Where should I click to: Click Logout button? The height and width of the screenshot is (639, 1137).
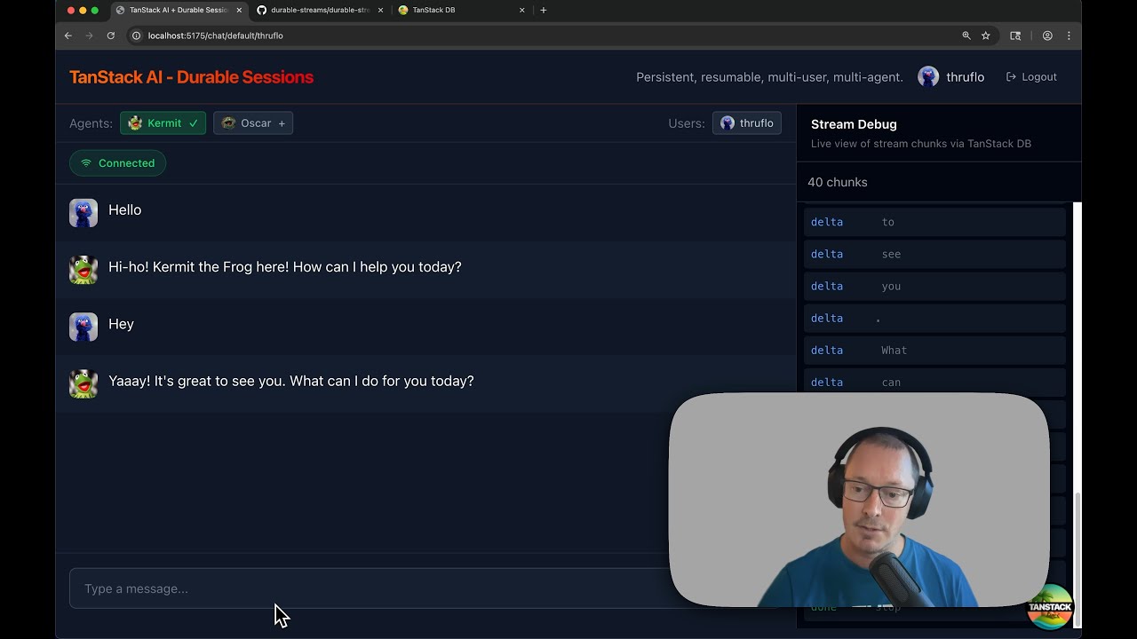pos(1031,77)
